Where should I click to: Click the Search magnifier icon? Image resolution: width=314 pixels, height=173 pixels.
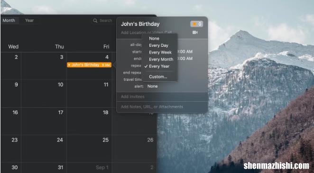tap(95, 20)
